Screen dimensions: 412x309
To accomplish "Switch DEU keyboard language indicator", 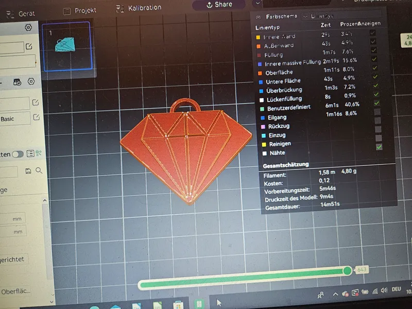I will tap(396, 289).
